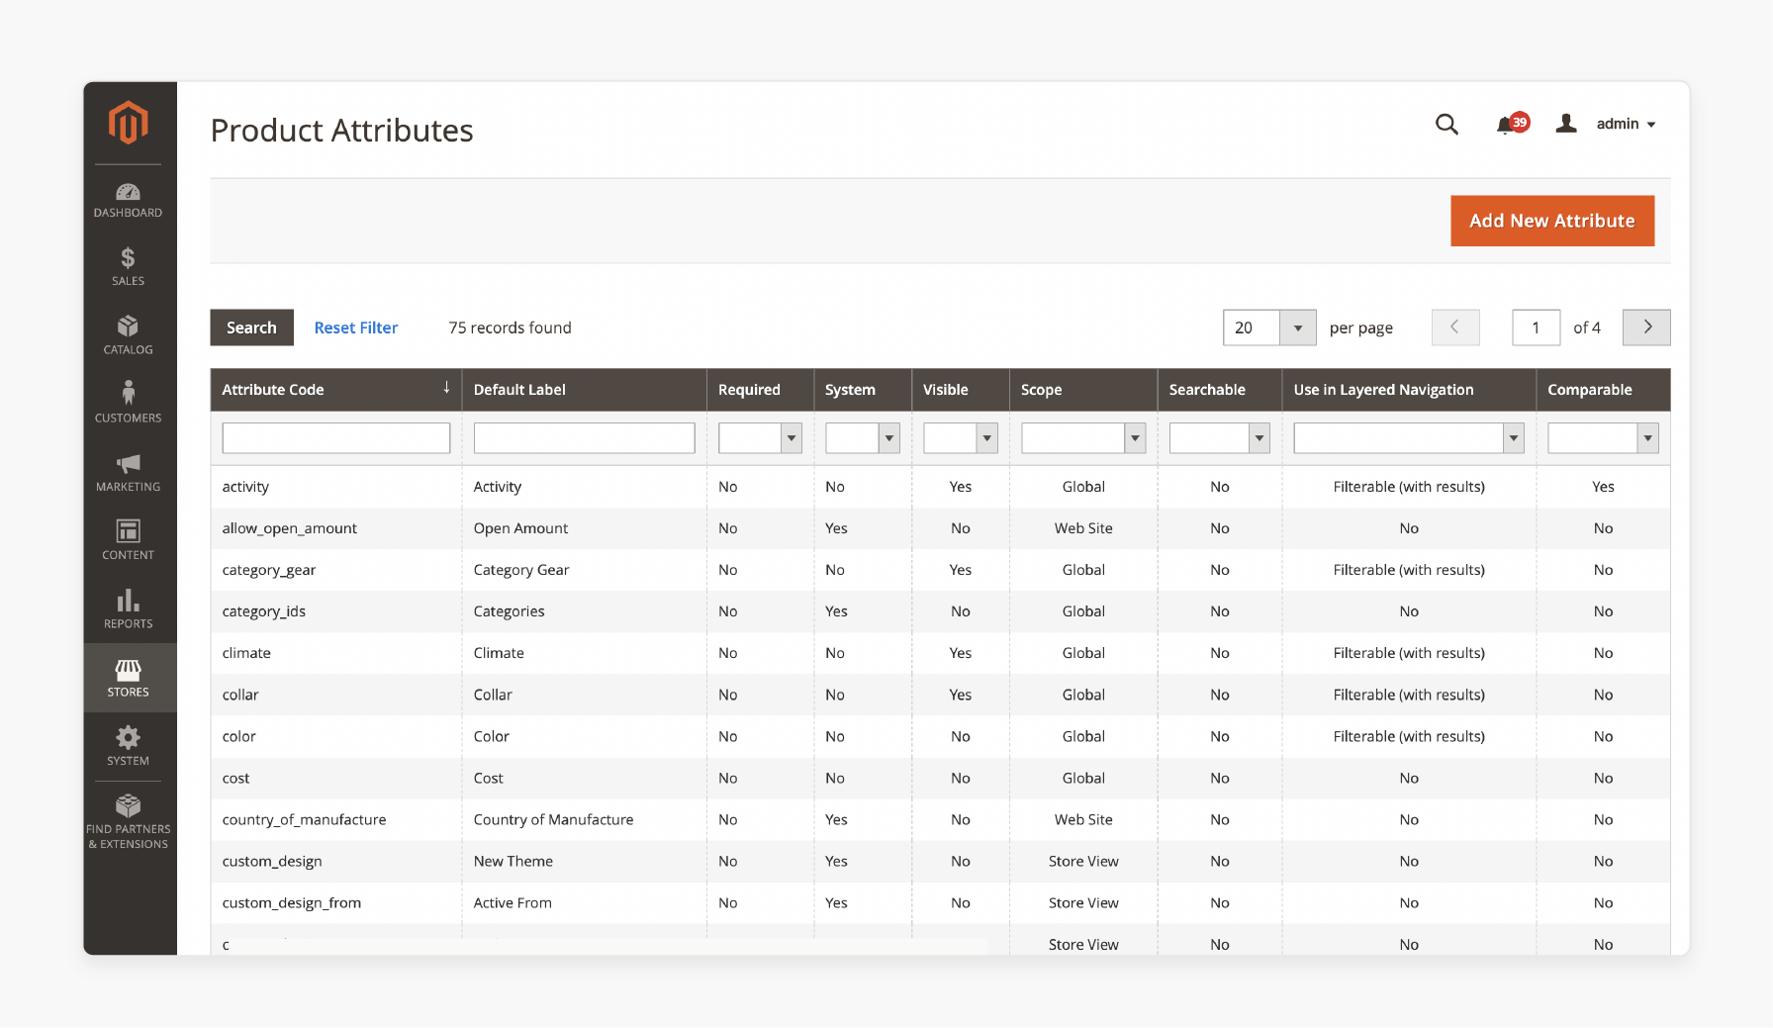Click the admin user avatar icon
Screen dimensions: 1773x1028
pos(1566,124)
